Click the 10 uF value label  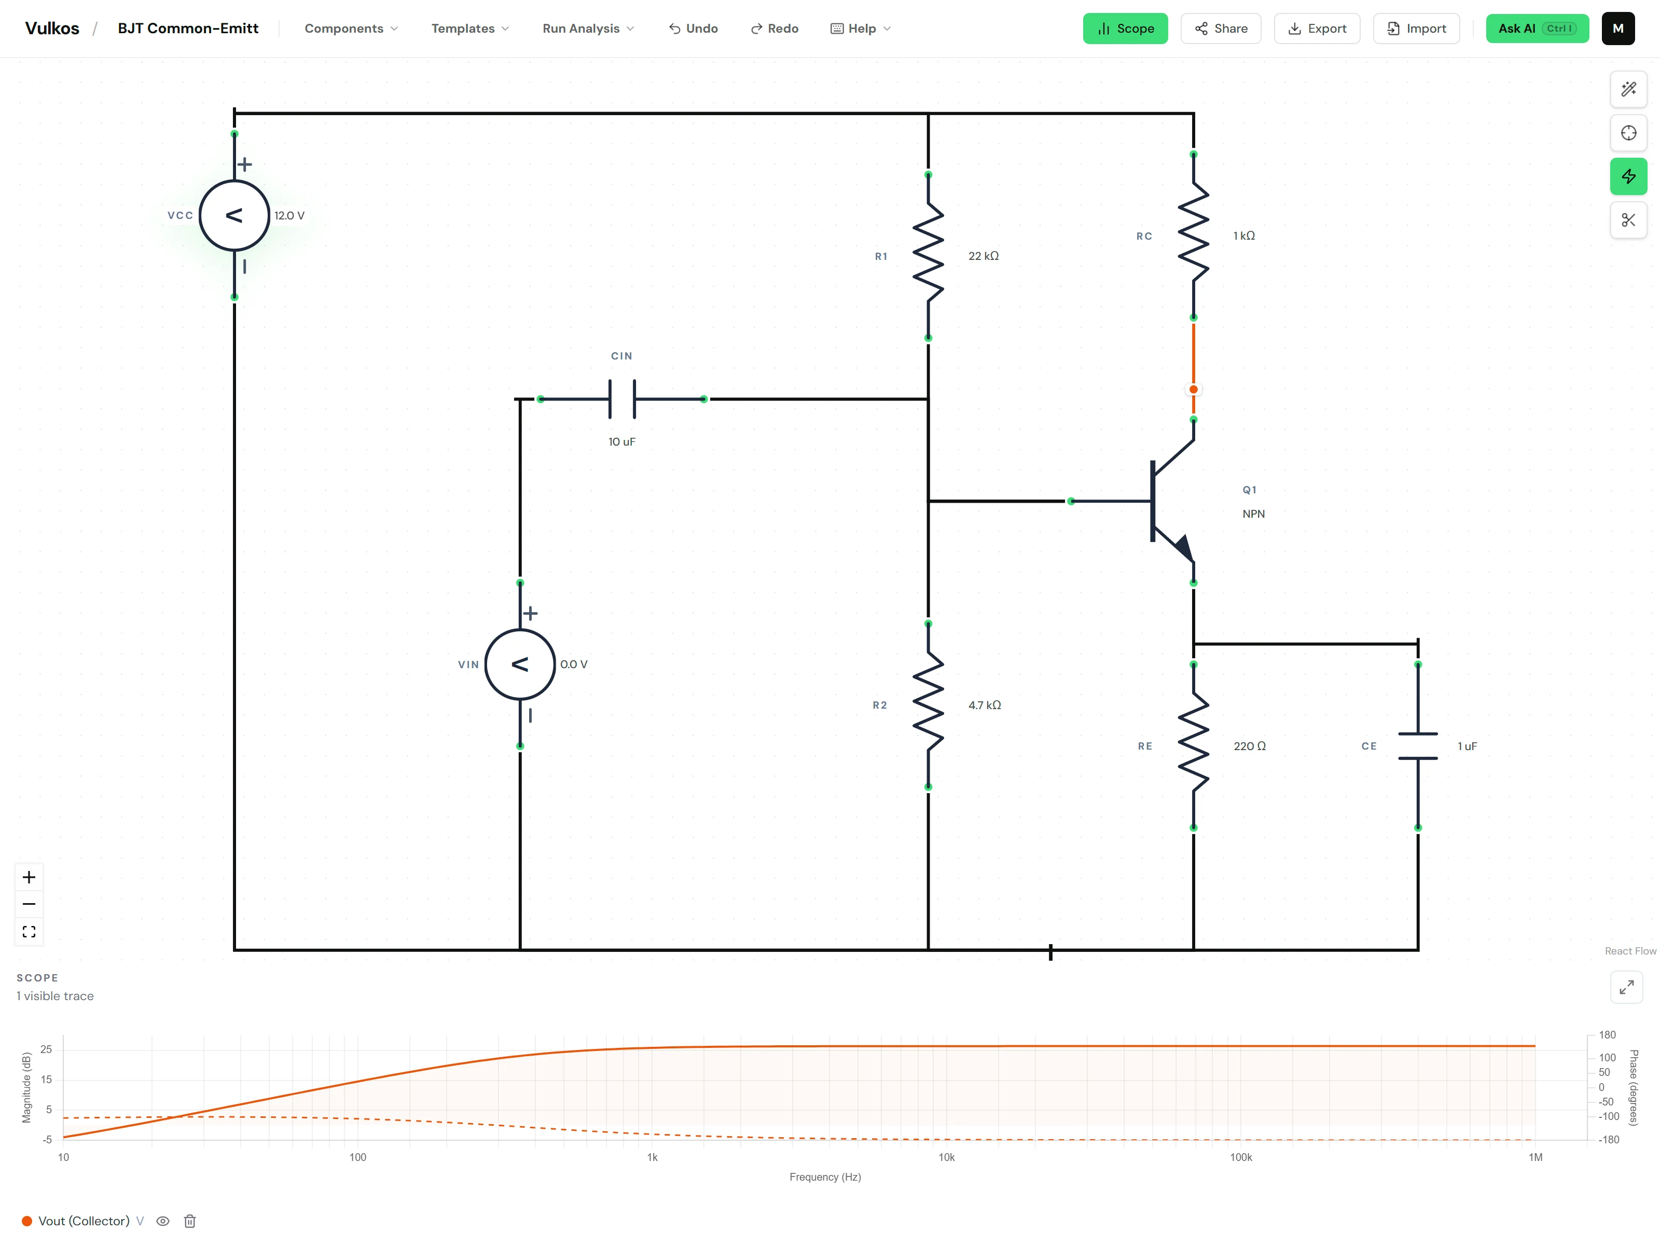pos(621,442)
